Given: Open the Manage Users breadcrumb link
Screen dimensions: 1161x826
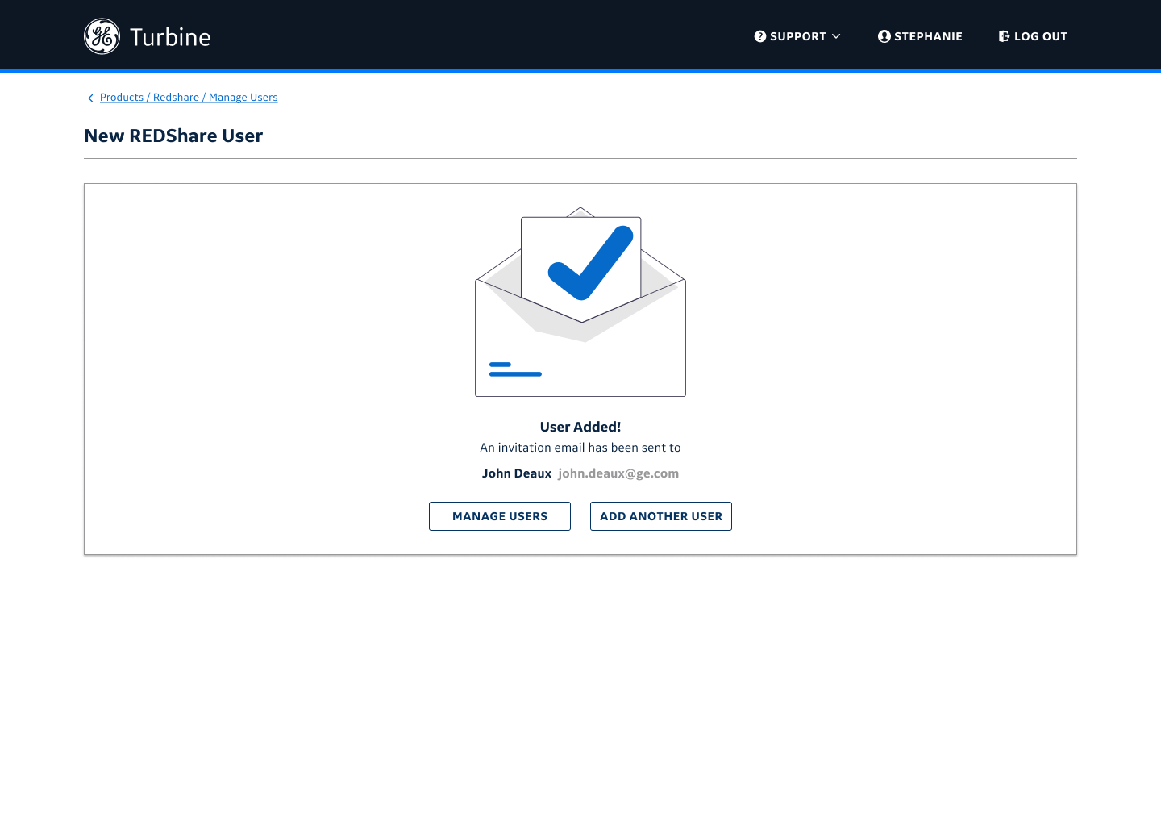Looking at the screenshot, I should [x=243, y=98].
